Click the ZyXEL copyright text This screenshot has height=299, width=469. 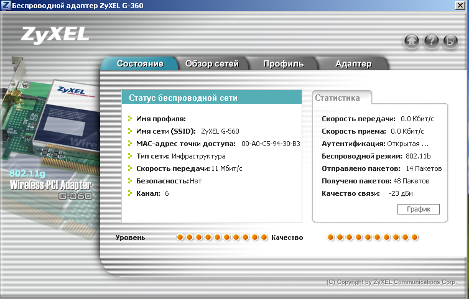pos(391,282)
